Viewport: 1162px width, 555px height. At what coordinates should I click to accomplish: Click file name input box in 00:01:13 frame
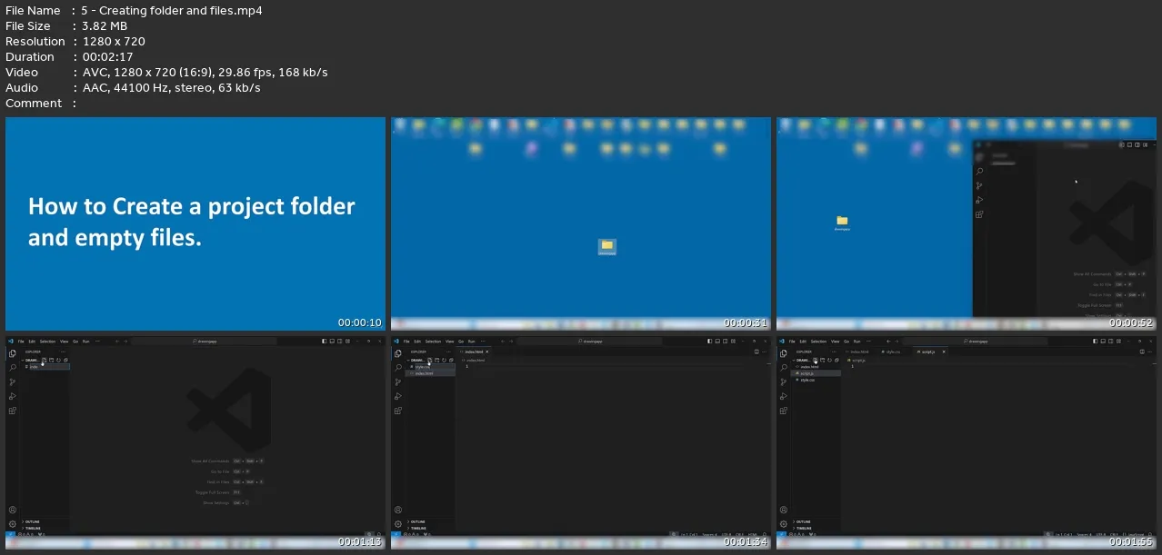49,367
